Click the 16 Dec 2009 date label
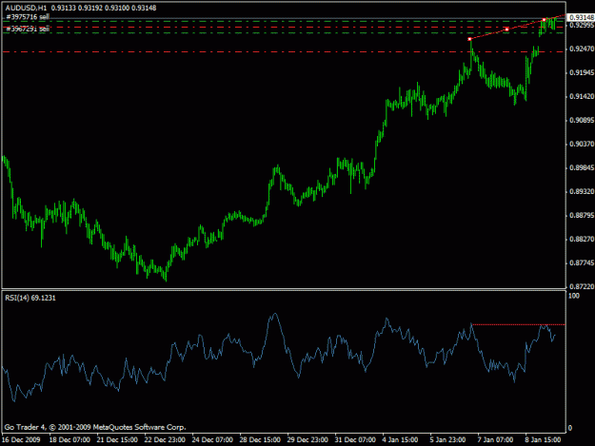Image resolution: width=595 pixels, height=446 pixels. (x=21, y=440)
